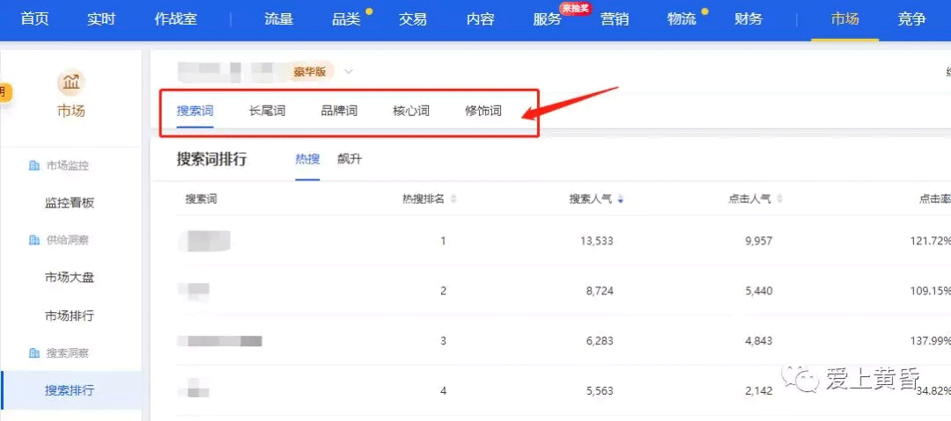Select the 热搜 ranking view
Image resolution: width=951 pixels, height=421 pixels.
click(x=307, y=159)
